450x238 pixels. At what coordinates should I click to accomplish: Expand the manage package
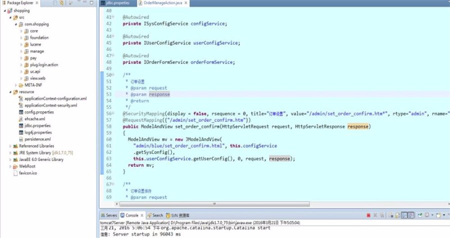[21, 51]
